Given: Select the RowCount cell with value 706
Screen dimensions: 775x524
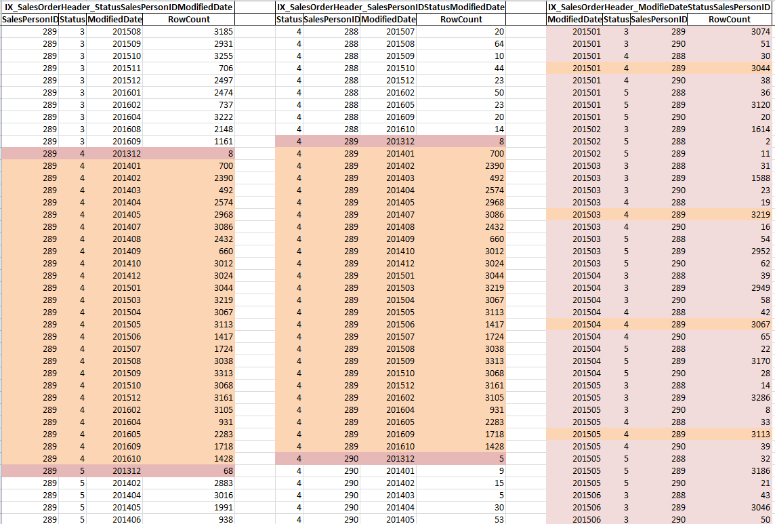Looking at the screenshot, I should click(188, 68).
